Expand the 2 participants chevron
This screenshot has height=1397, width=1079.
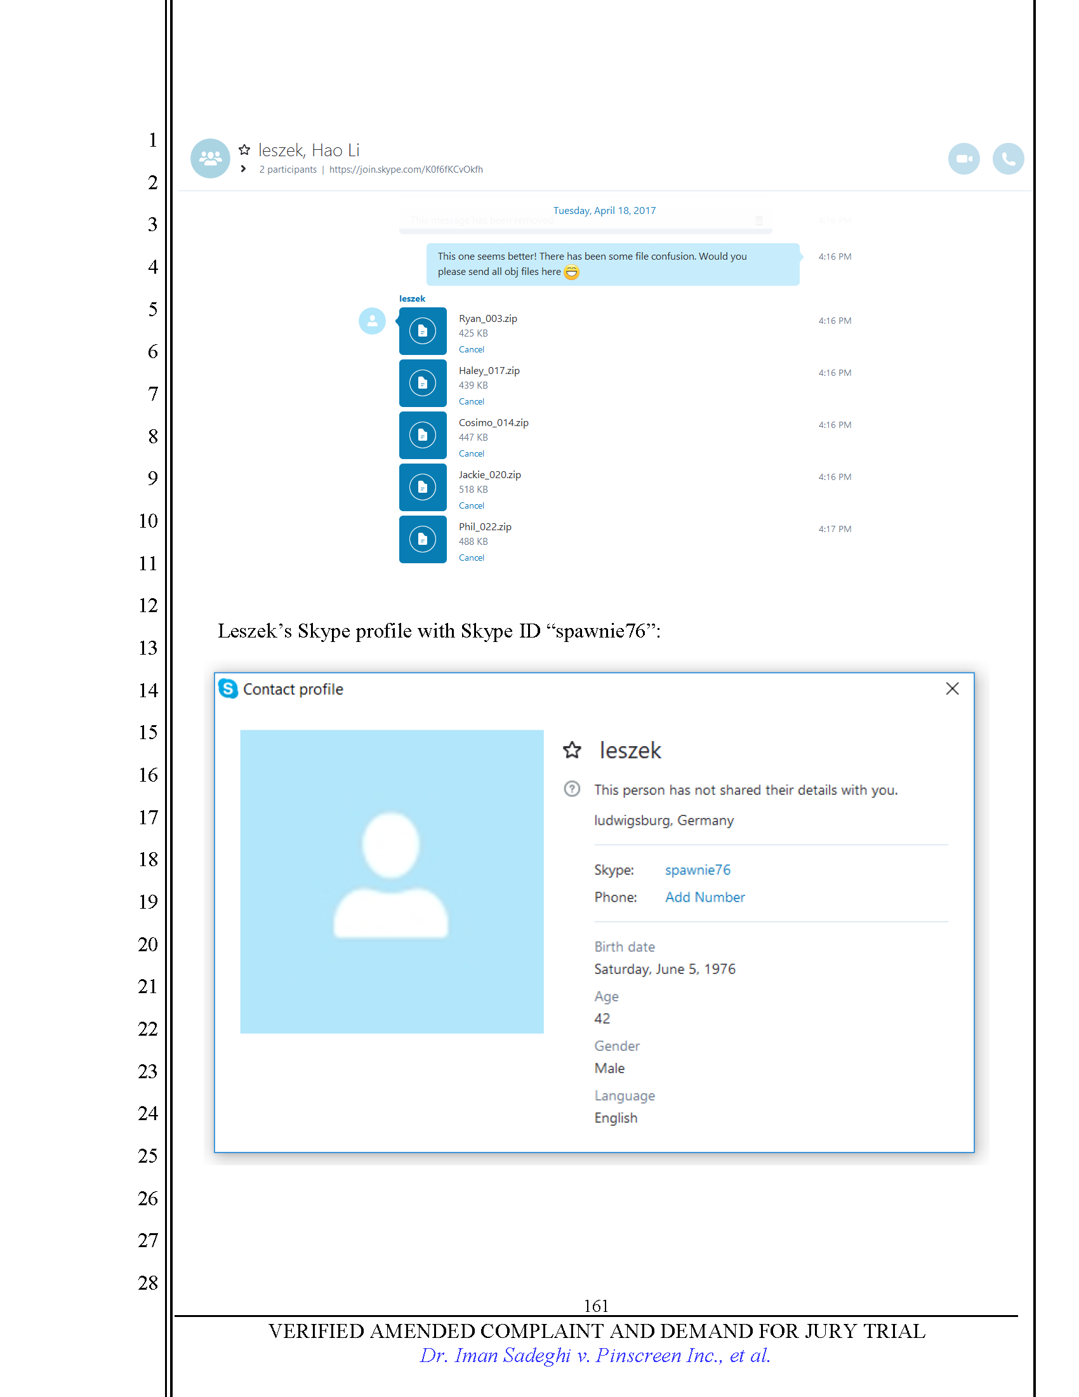coord(244,169)
